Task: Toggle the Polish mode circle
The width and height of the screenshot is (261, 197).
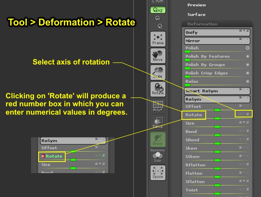Action: tap(247, 48)
